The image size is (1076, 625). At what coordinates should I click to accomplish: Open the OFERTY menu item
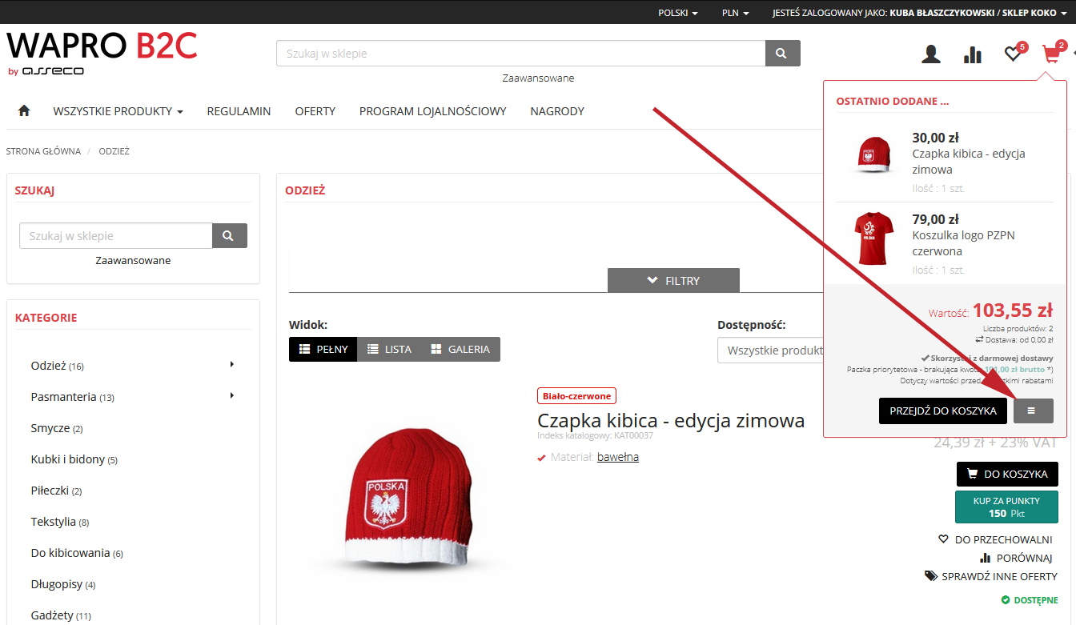tap(315, 111)
